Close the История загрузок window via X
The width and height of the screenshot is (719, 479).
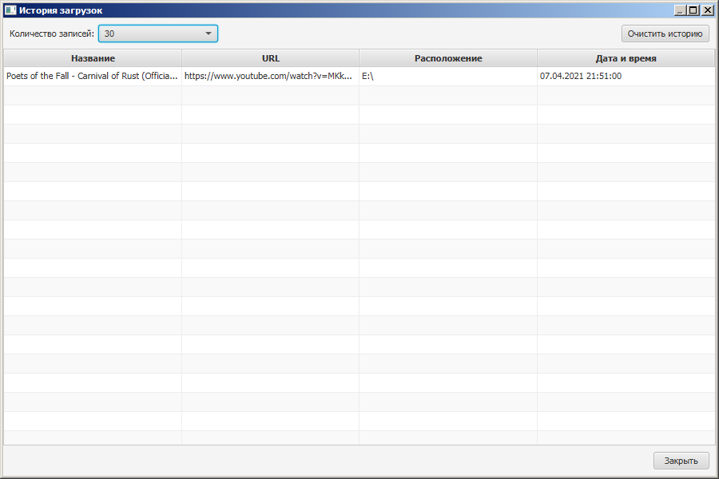click(708, 10)
